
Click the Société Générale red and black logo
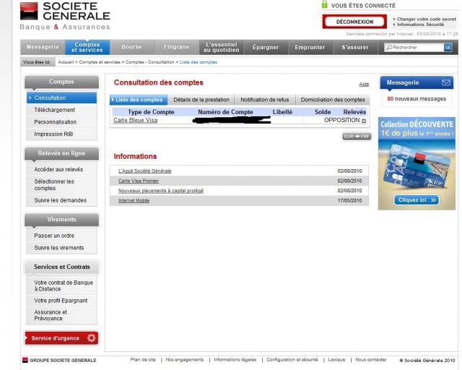pyautogui.click(x=29, y=11)
